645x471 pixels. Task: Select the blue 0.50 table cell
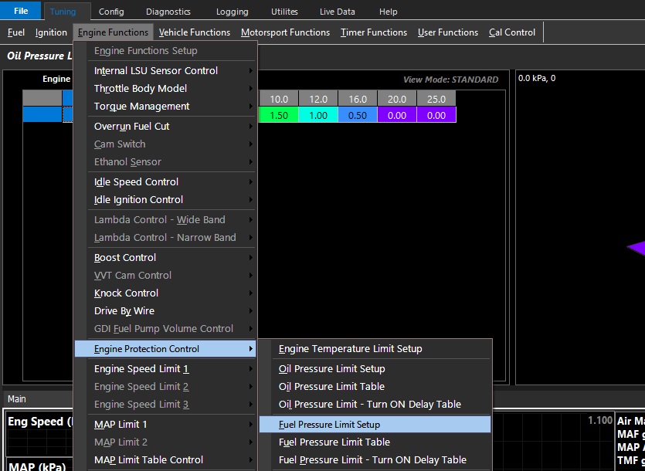[x=358, y=115]
